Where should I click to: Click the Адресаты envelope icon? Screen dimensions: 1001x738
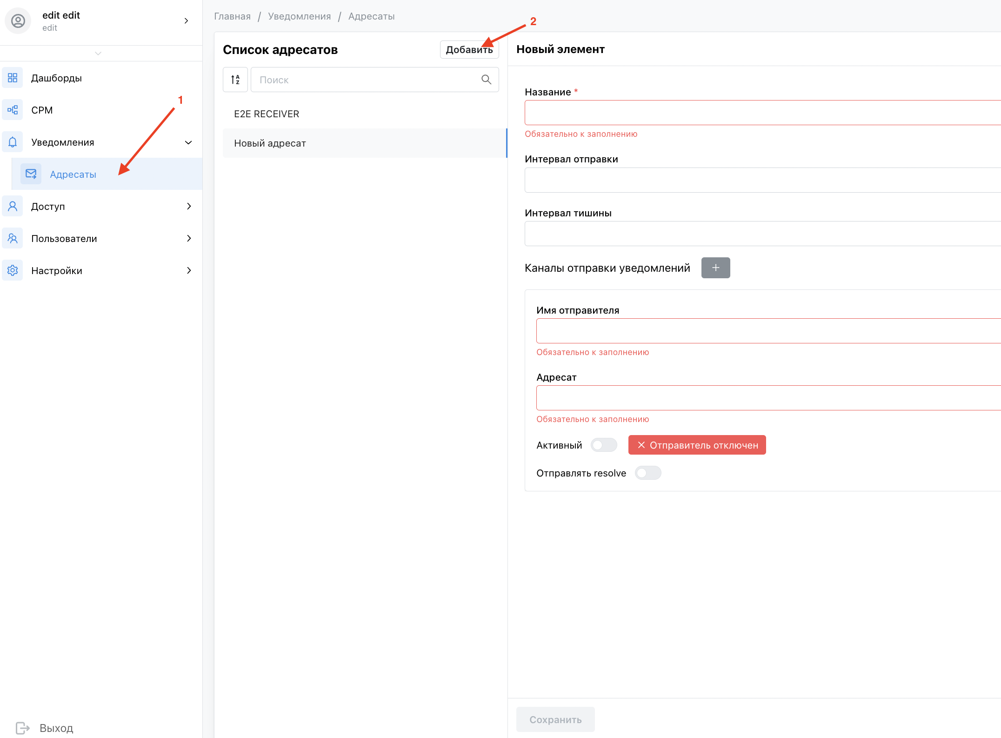click(x=31, y=174)
